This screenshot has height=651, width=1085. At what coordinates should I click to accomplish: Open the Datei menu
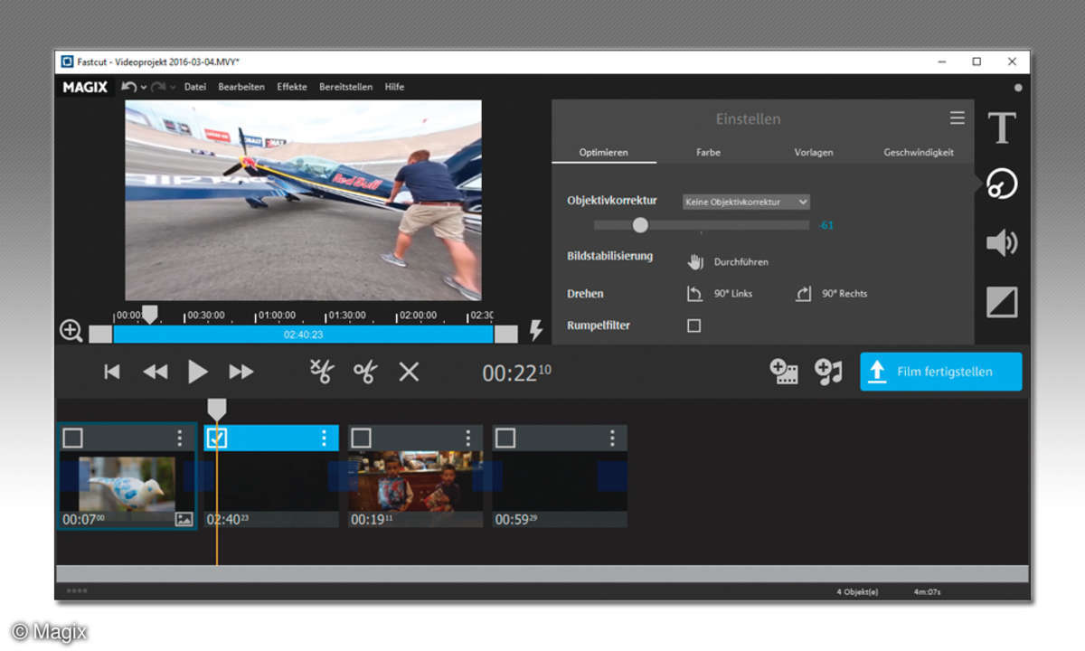tap(195, 87)
